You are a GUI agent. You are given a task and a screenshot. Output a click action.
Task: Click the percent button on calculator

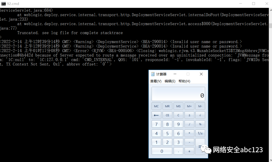pos(200,124)
